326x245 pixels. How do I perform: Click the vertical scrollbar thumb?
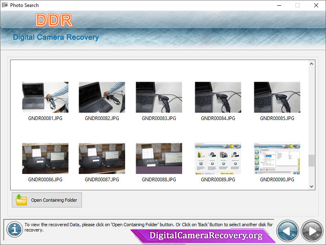tap(311, 160)
